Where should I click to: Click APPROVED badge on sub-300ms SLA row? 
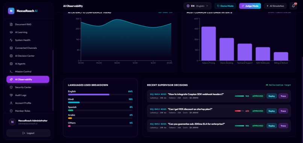click(258, 126)
